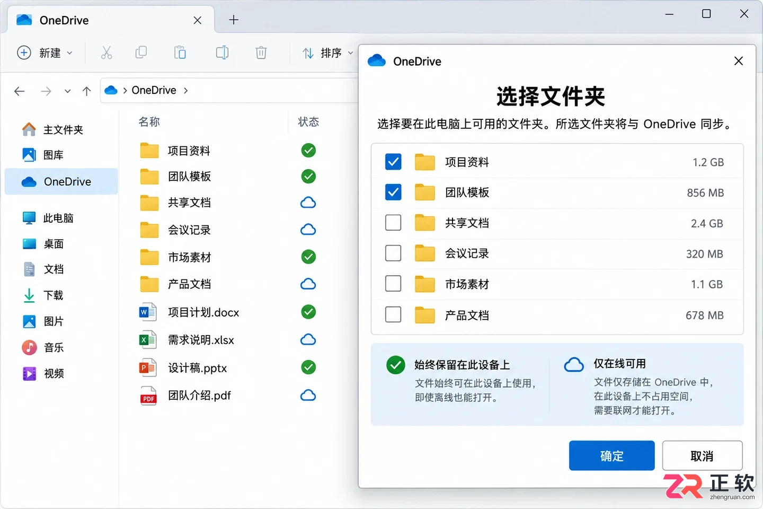This screenshot has height=509, width=763.
Task: Click green synced status of 项目资料 row
Action: tap(308, 151)
